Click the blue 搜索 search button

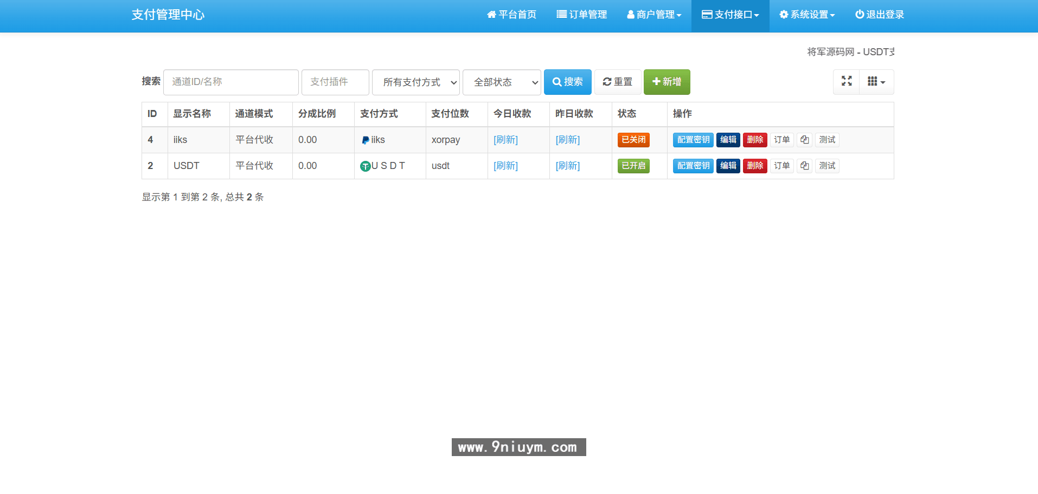click(568, 82)
